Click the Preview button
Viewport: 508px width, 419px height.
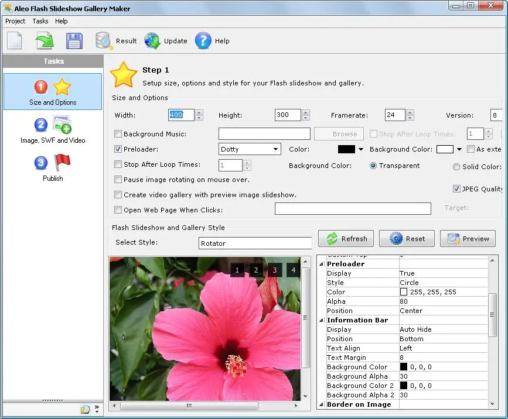coord(468,239)
